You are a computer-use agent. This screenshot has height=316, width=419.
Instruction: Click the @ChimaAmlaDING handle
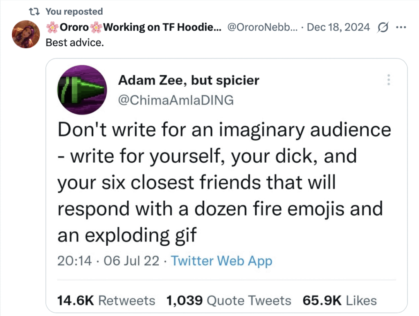coord(176,100)
